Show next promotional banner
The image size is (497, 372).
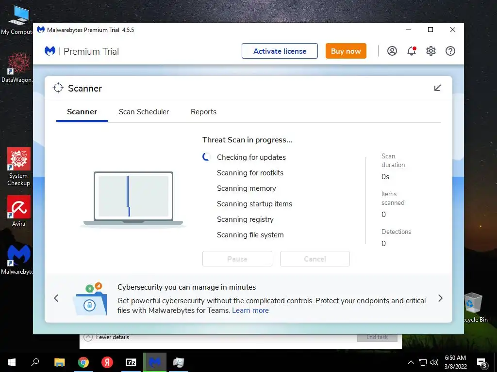[x=440, y=298]
